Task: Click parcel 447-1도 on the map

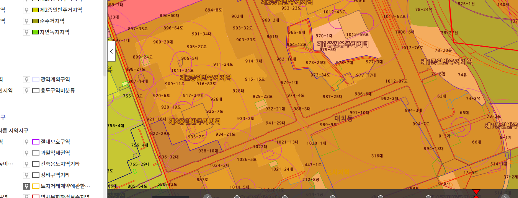Action: [313, 165]
